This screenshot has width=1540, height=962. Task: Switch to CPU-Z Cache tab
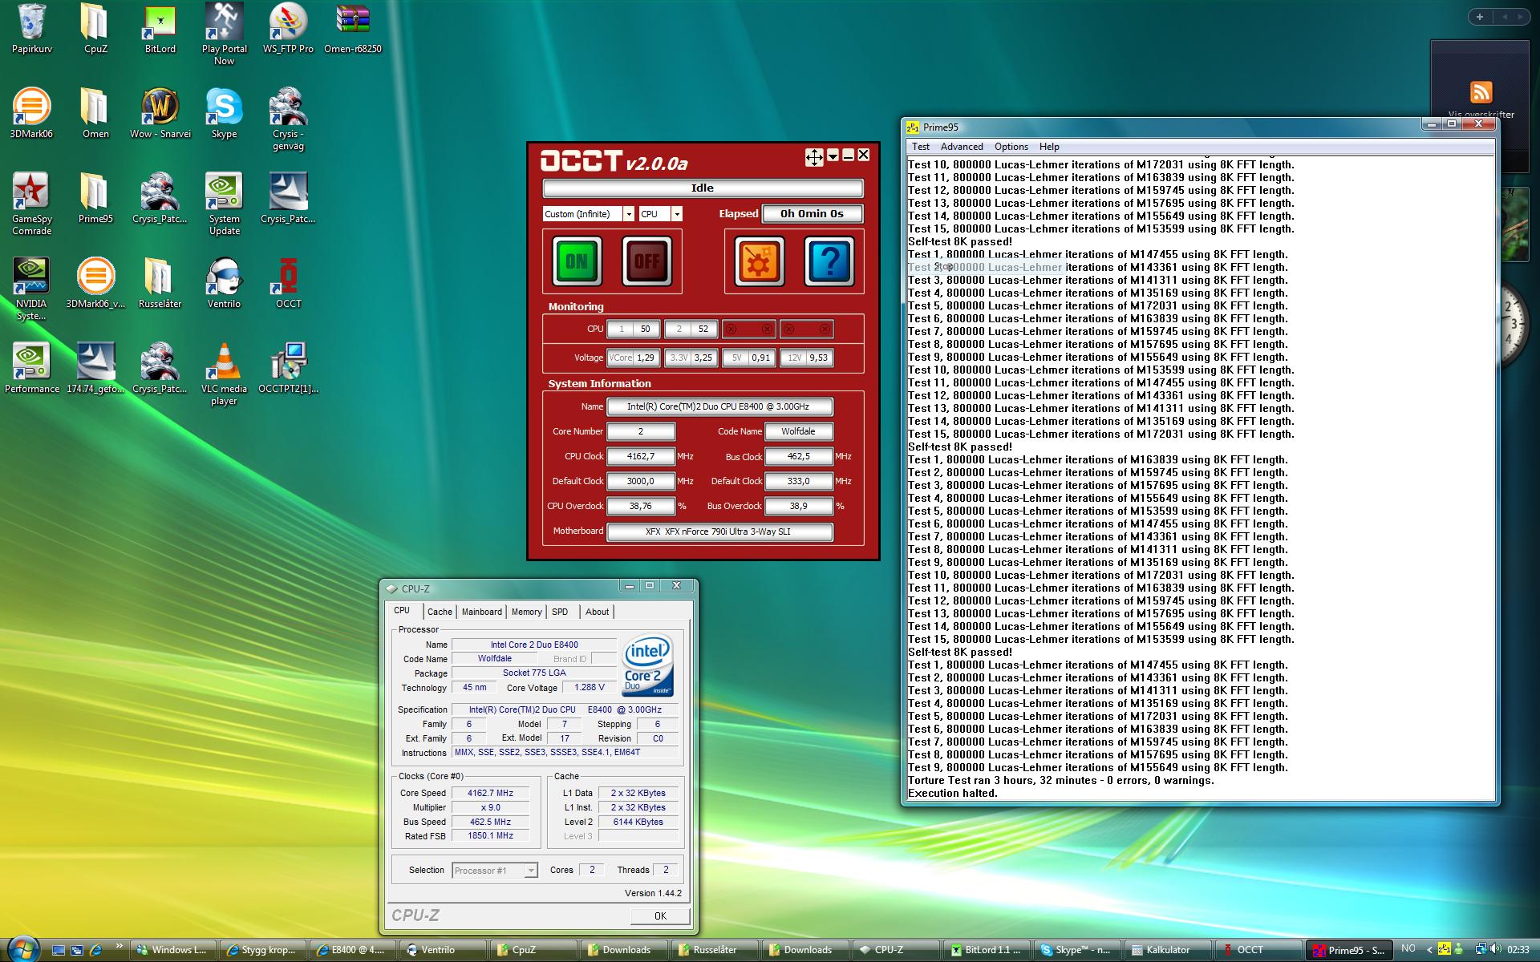pos(440,612)
